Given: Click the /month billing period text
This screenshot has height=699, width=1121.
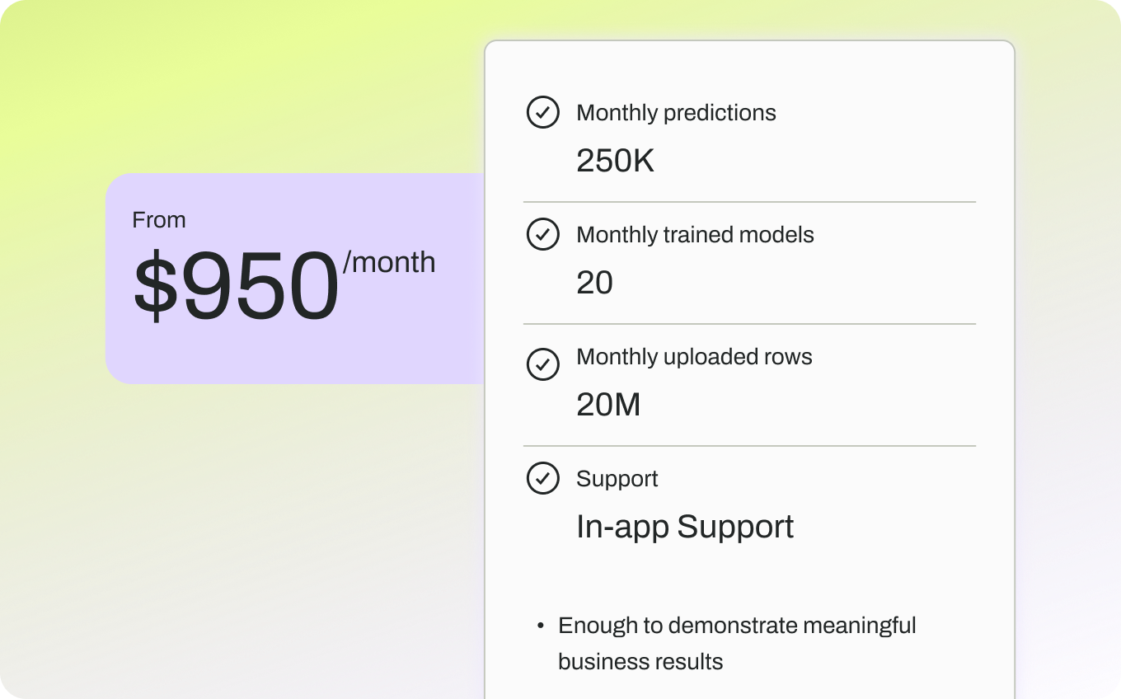Looking at the screenshot, I should point(389,262).
